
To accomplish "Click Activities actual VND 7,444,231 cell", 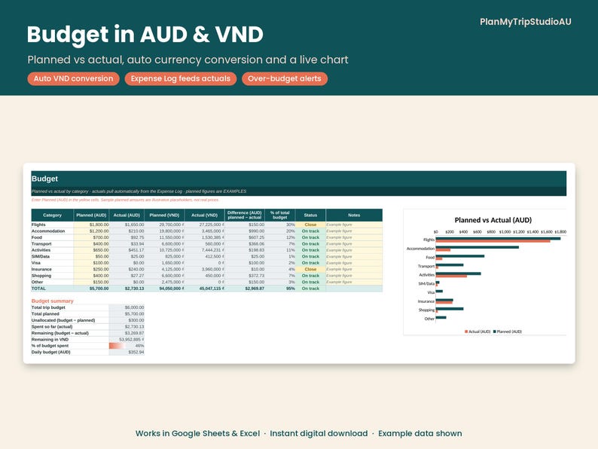I will click(x=204, y=250).
